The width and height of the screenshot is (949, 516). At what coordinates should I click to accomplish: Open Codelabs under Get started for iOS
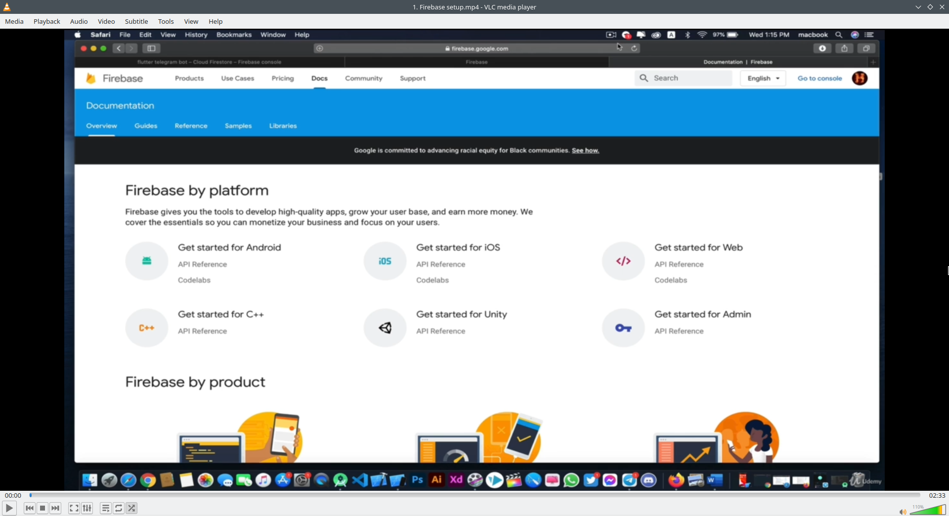click(x=432, y=280)
